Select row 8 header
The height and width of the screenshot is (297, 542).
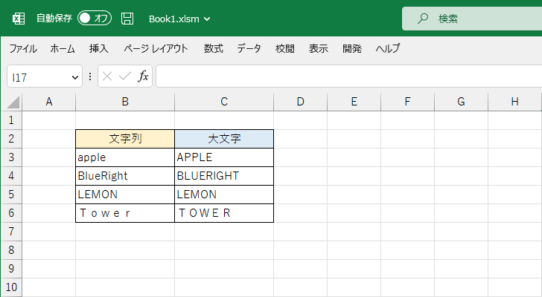[x=11, y=250]
